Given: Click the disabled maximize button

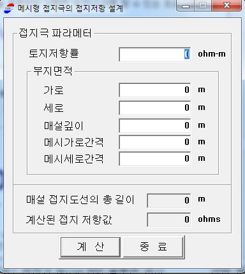Looking at the screenshot, I should point(203,6).
